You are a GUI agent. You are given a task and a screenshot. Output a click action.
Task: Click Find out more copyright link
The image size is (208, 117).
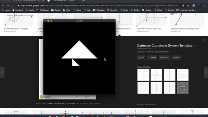click(x=81, y=103)
